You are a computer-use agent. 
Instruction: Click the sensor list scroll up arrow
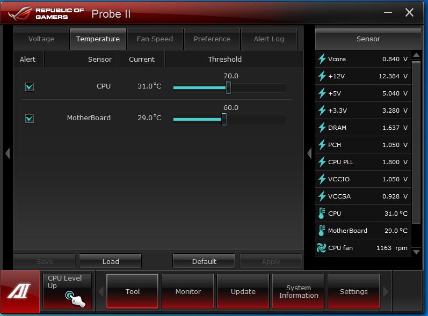pos(416,55)
